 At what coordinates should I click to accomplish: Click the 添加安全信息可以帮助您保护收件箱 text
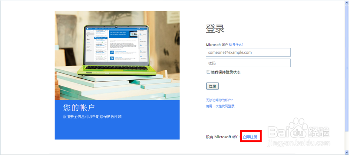92,117
